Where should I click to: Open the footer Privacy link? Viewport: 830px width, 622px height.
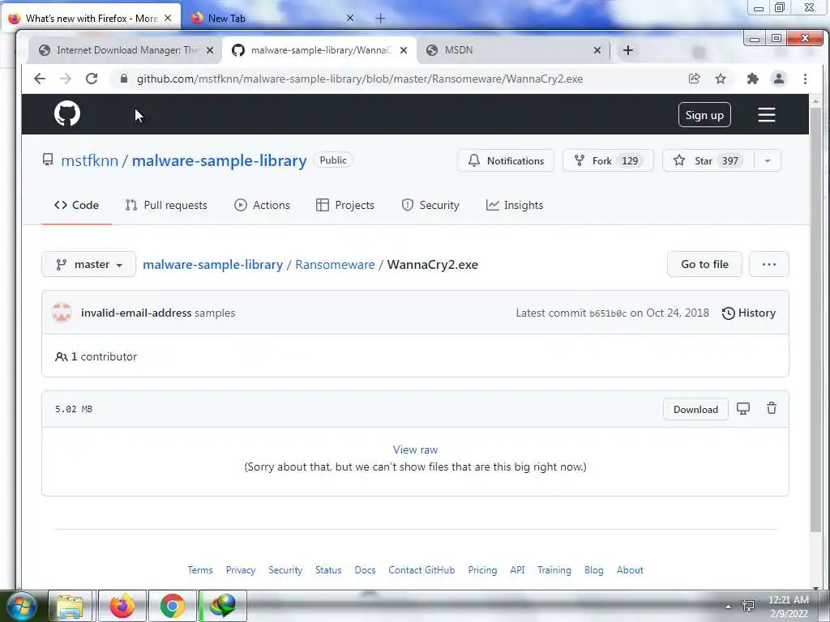(x=240, y=570)
